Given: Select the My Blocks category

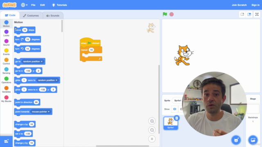Looking at the screenshot, I should (x=7, y=99).
